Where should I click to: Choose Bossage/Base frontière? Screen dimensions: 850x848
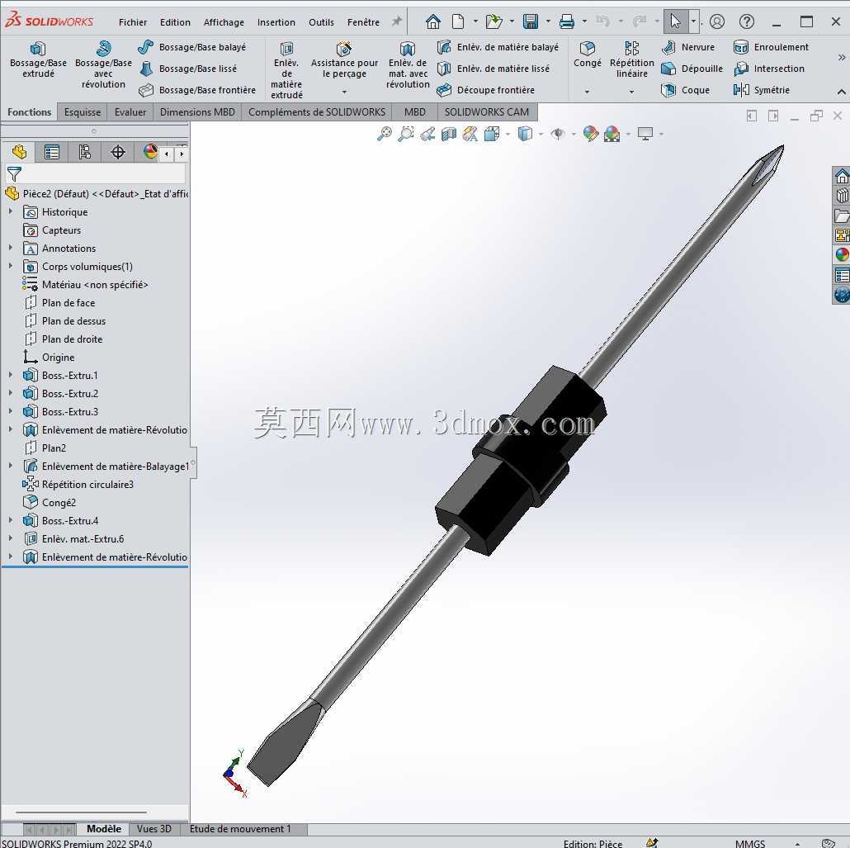tap(196, 90)
